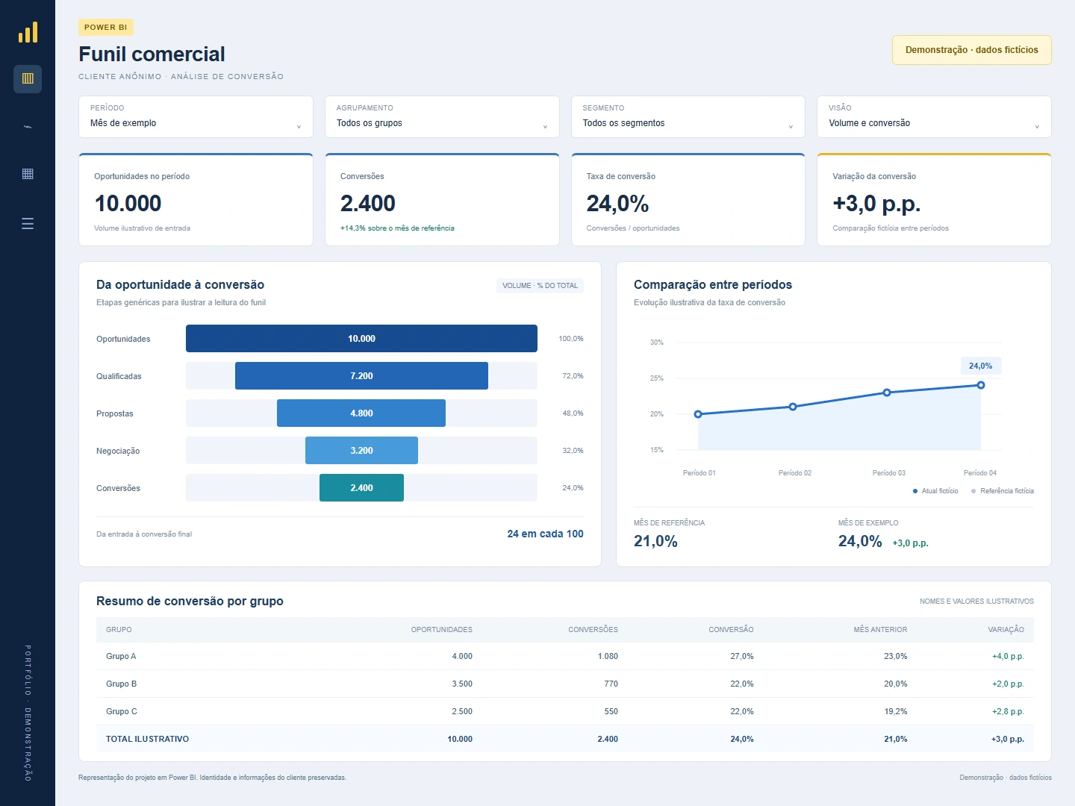The width and height of the screenshot is (1075, 806).
Task: Sort by the OPORTUNIDADES column header
Action: (442, 630)
